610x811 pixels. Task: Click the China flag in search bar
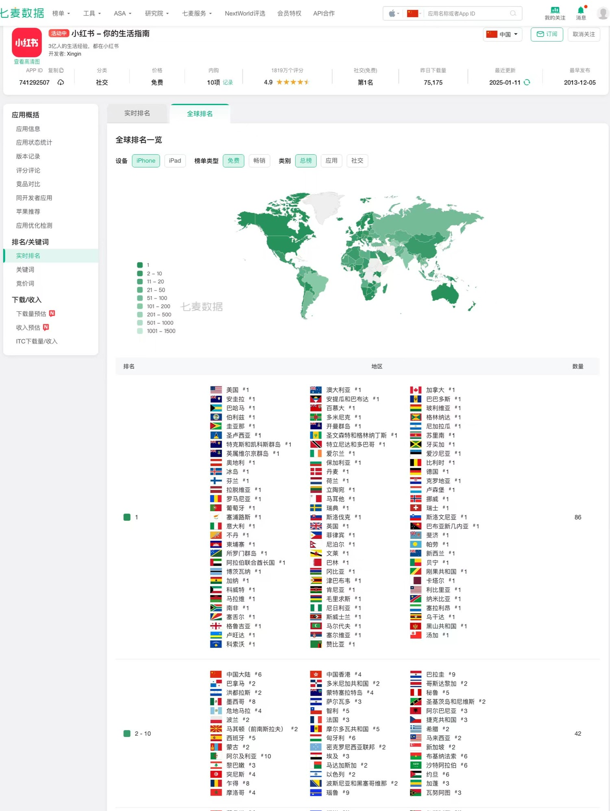coord(413,13)
